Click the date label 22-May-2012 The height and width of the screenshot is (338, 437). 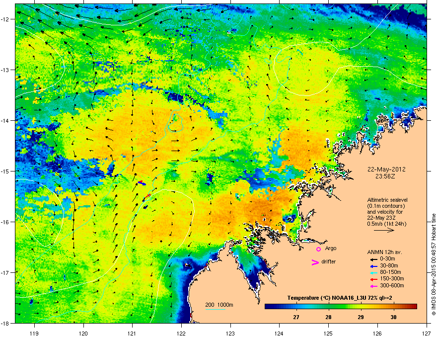[386, 169]
